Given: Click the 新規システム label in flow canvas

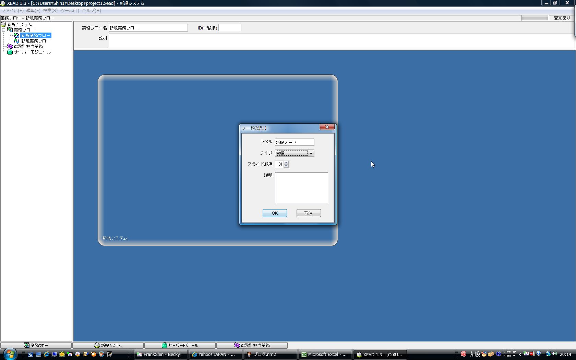Looking at the screenshot, I should 115,238.
